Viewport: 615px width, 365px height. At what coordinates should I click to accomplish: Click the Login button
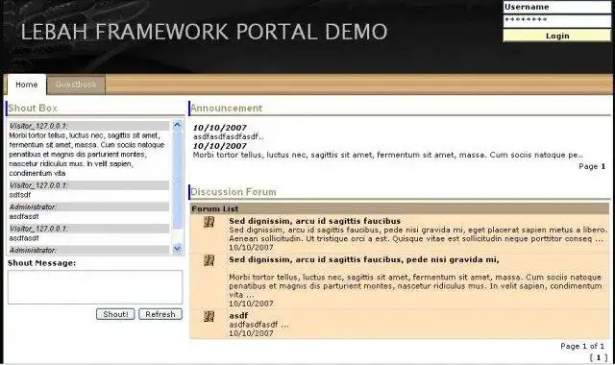point(557,36)
